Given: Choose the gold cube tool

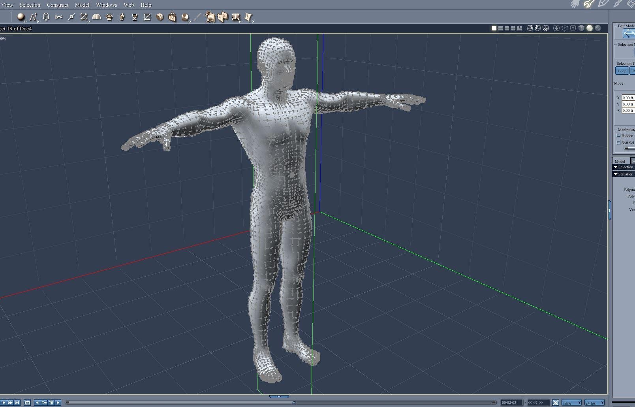Looking at the screenshot, I should coord(160,17).
